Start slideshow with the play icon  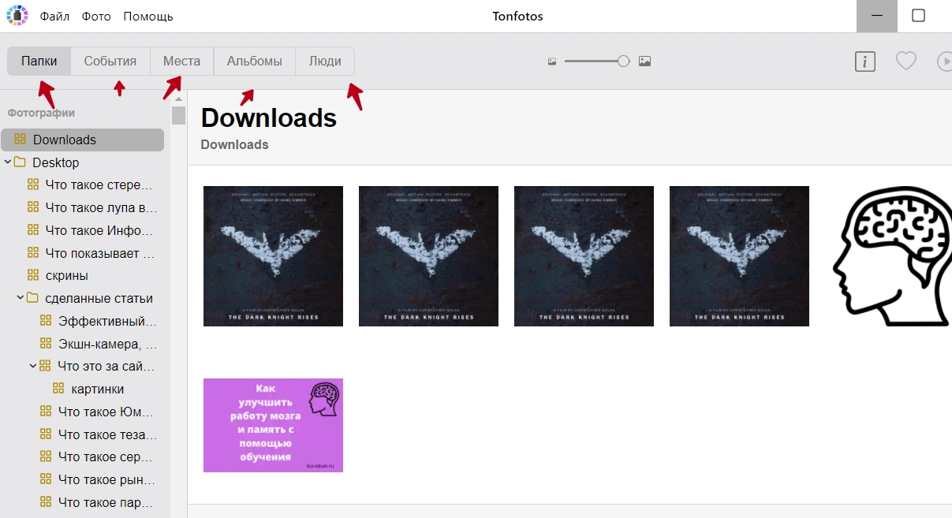943,61
